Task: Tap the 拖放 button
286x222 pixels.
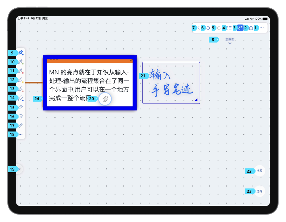Action: click(x=259, y=171)
